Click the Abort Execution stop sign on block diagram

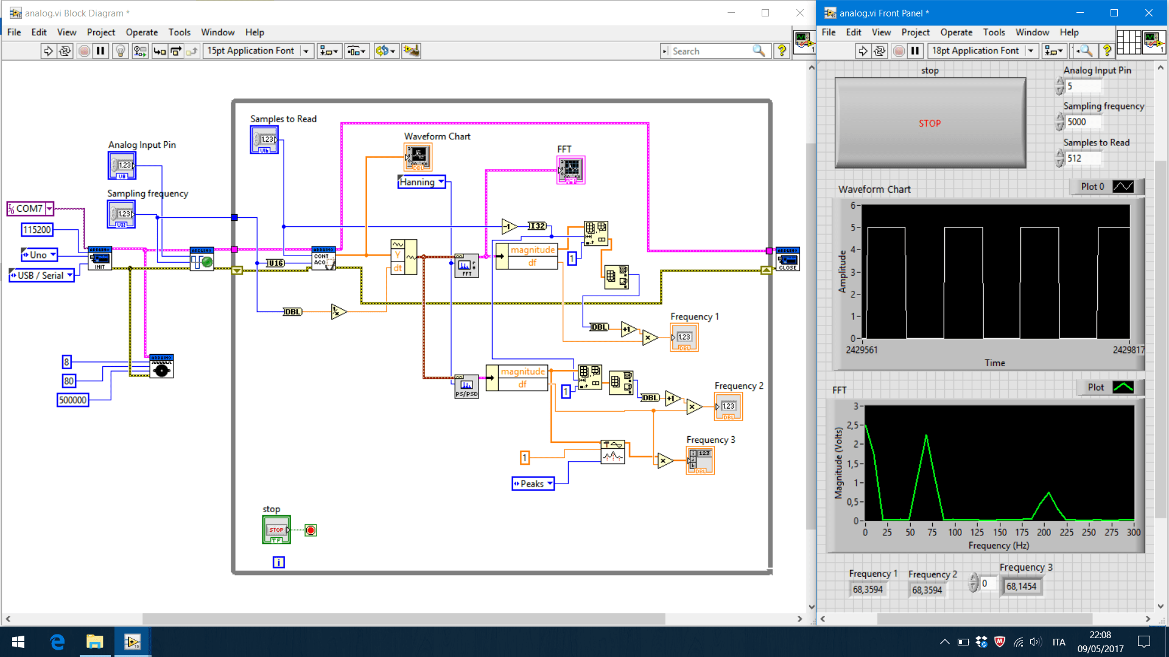point(84,51)
